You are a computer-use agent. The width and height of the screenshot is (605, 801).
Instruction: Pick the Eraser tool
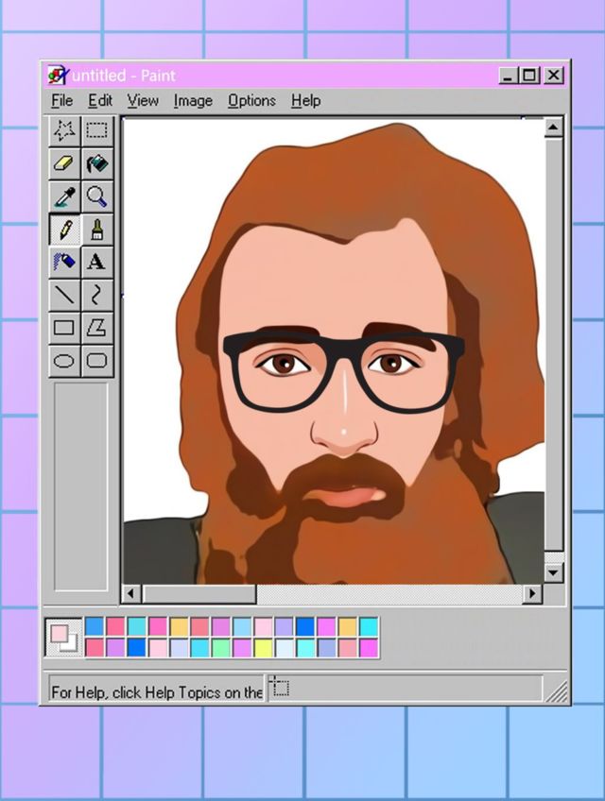click(x=64, y=163)
